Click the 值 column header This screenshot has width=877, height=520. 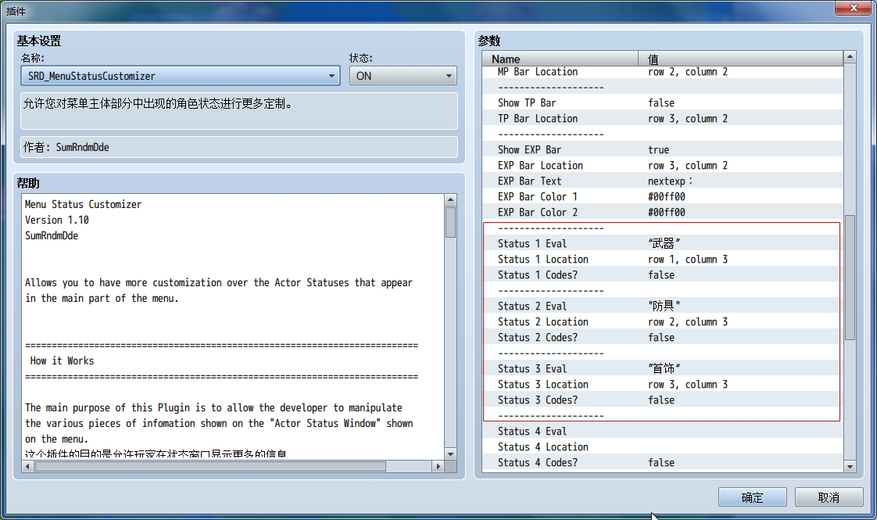point(740,58)
